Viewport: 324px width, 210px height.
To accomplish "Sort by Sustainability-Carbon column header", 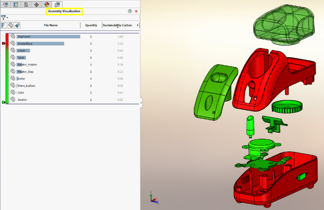I will pos(117,25).
